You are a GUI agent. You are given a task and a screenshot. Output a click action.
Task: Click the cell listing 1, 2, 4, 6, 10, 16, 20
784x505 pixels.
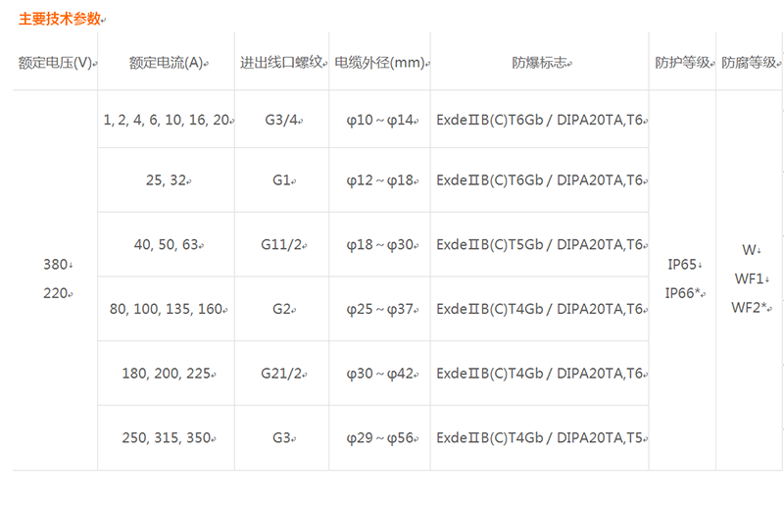click(x=166, y=120)
